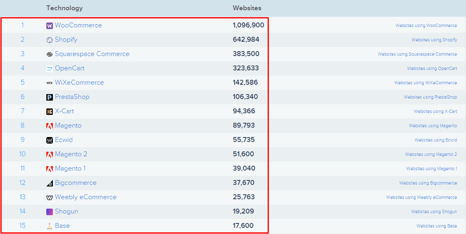
Task: Open the Shopify technology link
Action: pos(66,39)
